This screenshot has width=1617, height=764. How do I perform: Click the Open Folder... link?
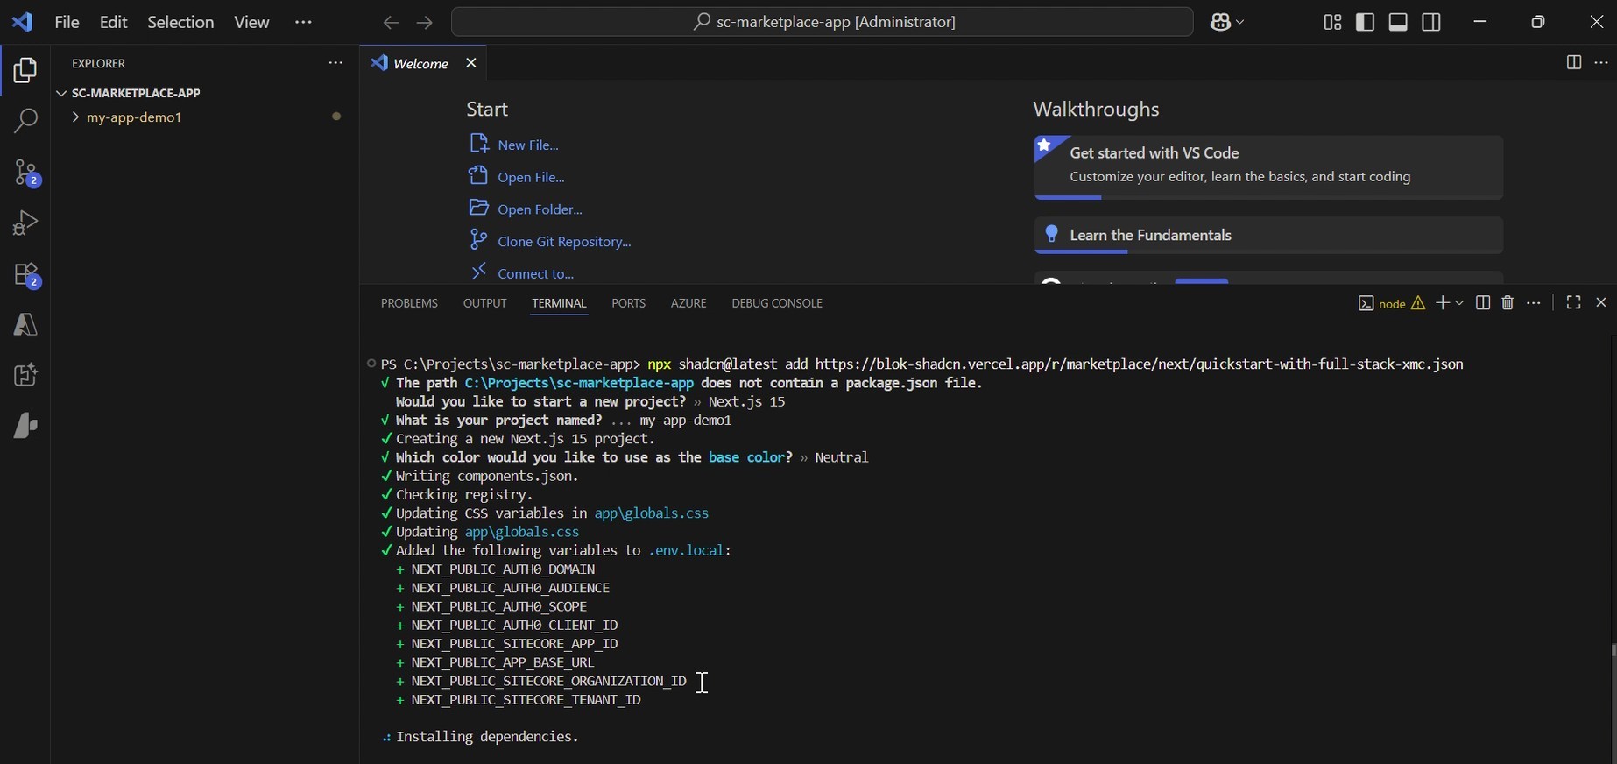[x=540, y=210]
